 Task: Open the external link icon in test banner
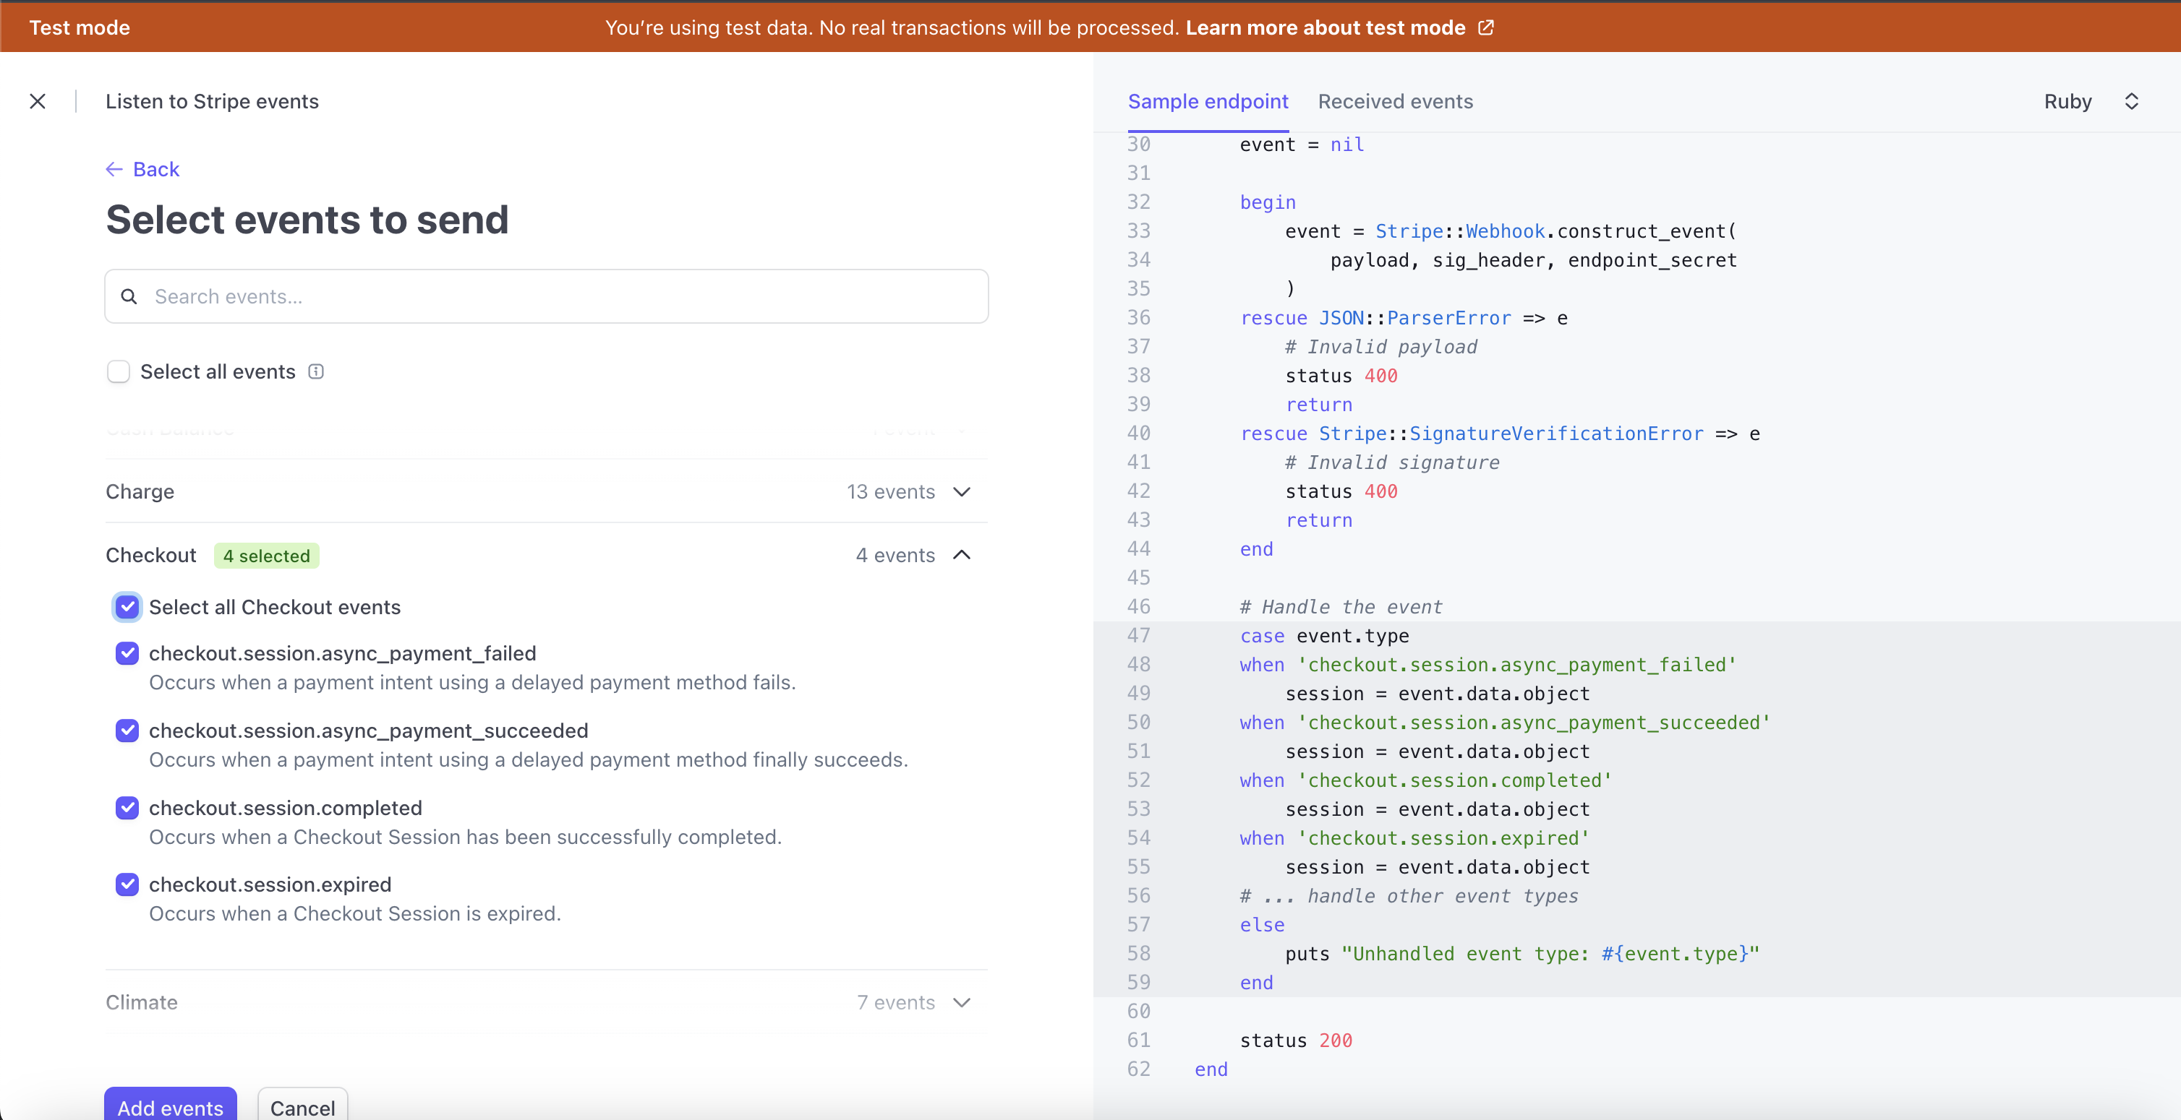tap(1486, 28)
